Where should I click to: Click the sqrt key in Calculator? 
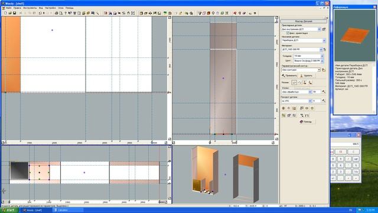(356, 159)
